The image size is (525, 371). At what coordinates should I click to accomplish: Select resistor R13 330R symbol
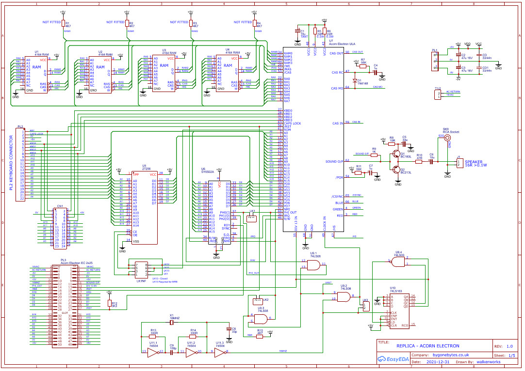pyautogui.click(x=153, y=337)
